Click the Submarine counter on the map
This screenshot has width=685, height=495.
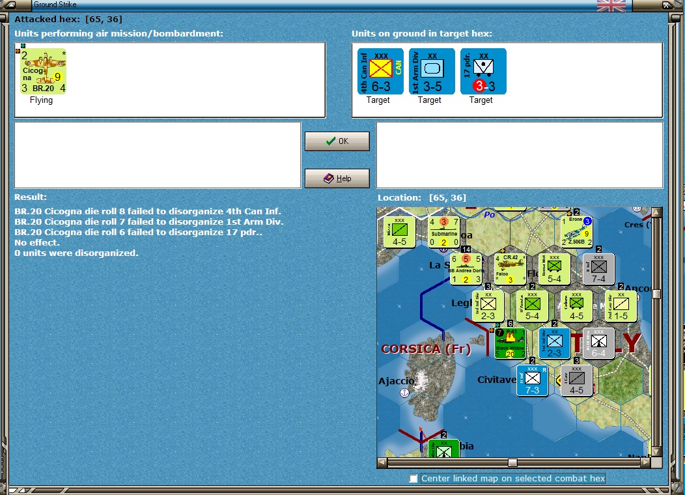[443, 232]
